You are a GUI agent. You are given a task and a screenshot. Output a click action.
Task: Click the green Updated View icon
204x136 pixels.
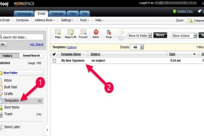(x=174, y=11)
